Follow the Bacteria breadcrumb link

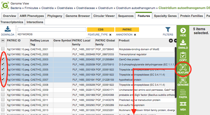16,8
